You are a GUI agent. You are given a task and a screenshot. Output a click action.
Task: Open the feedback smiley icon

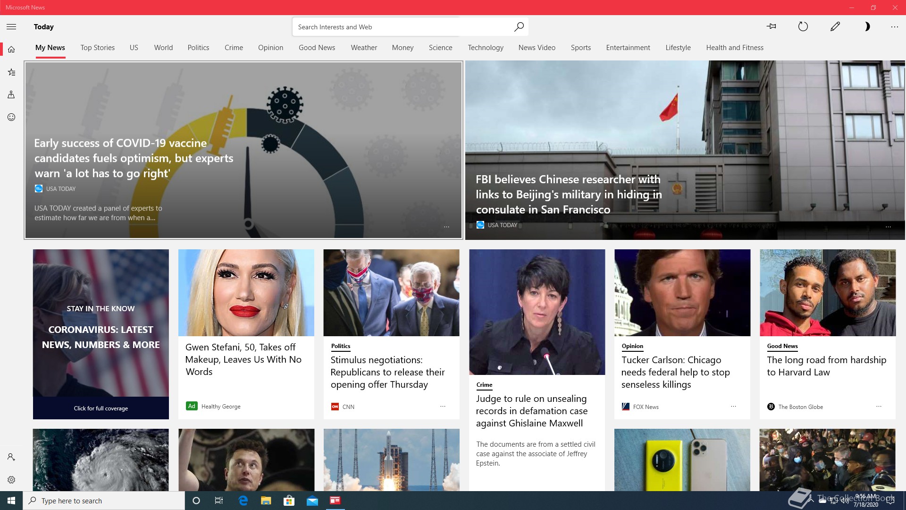[11, 117]
